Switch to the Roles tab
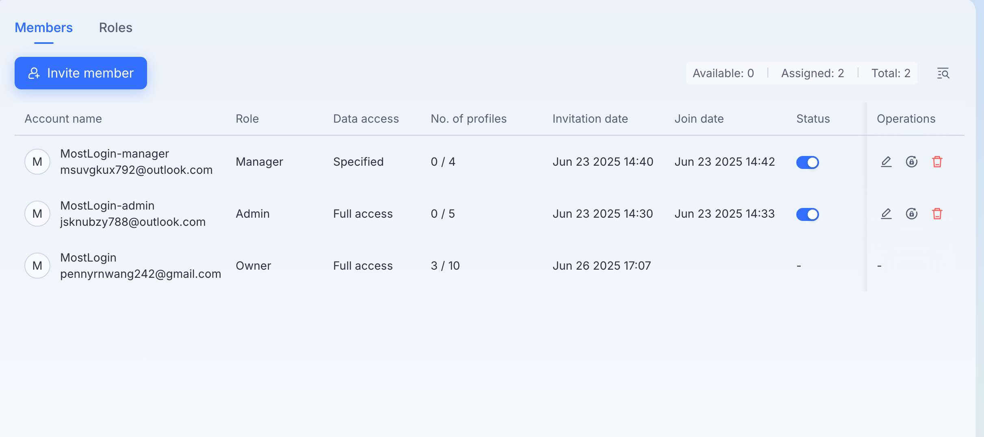 [116, 28]
